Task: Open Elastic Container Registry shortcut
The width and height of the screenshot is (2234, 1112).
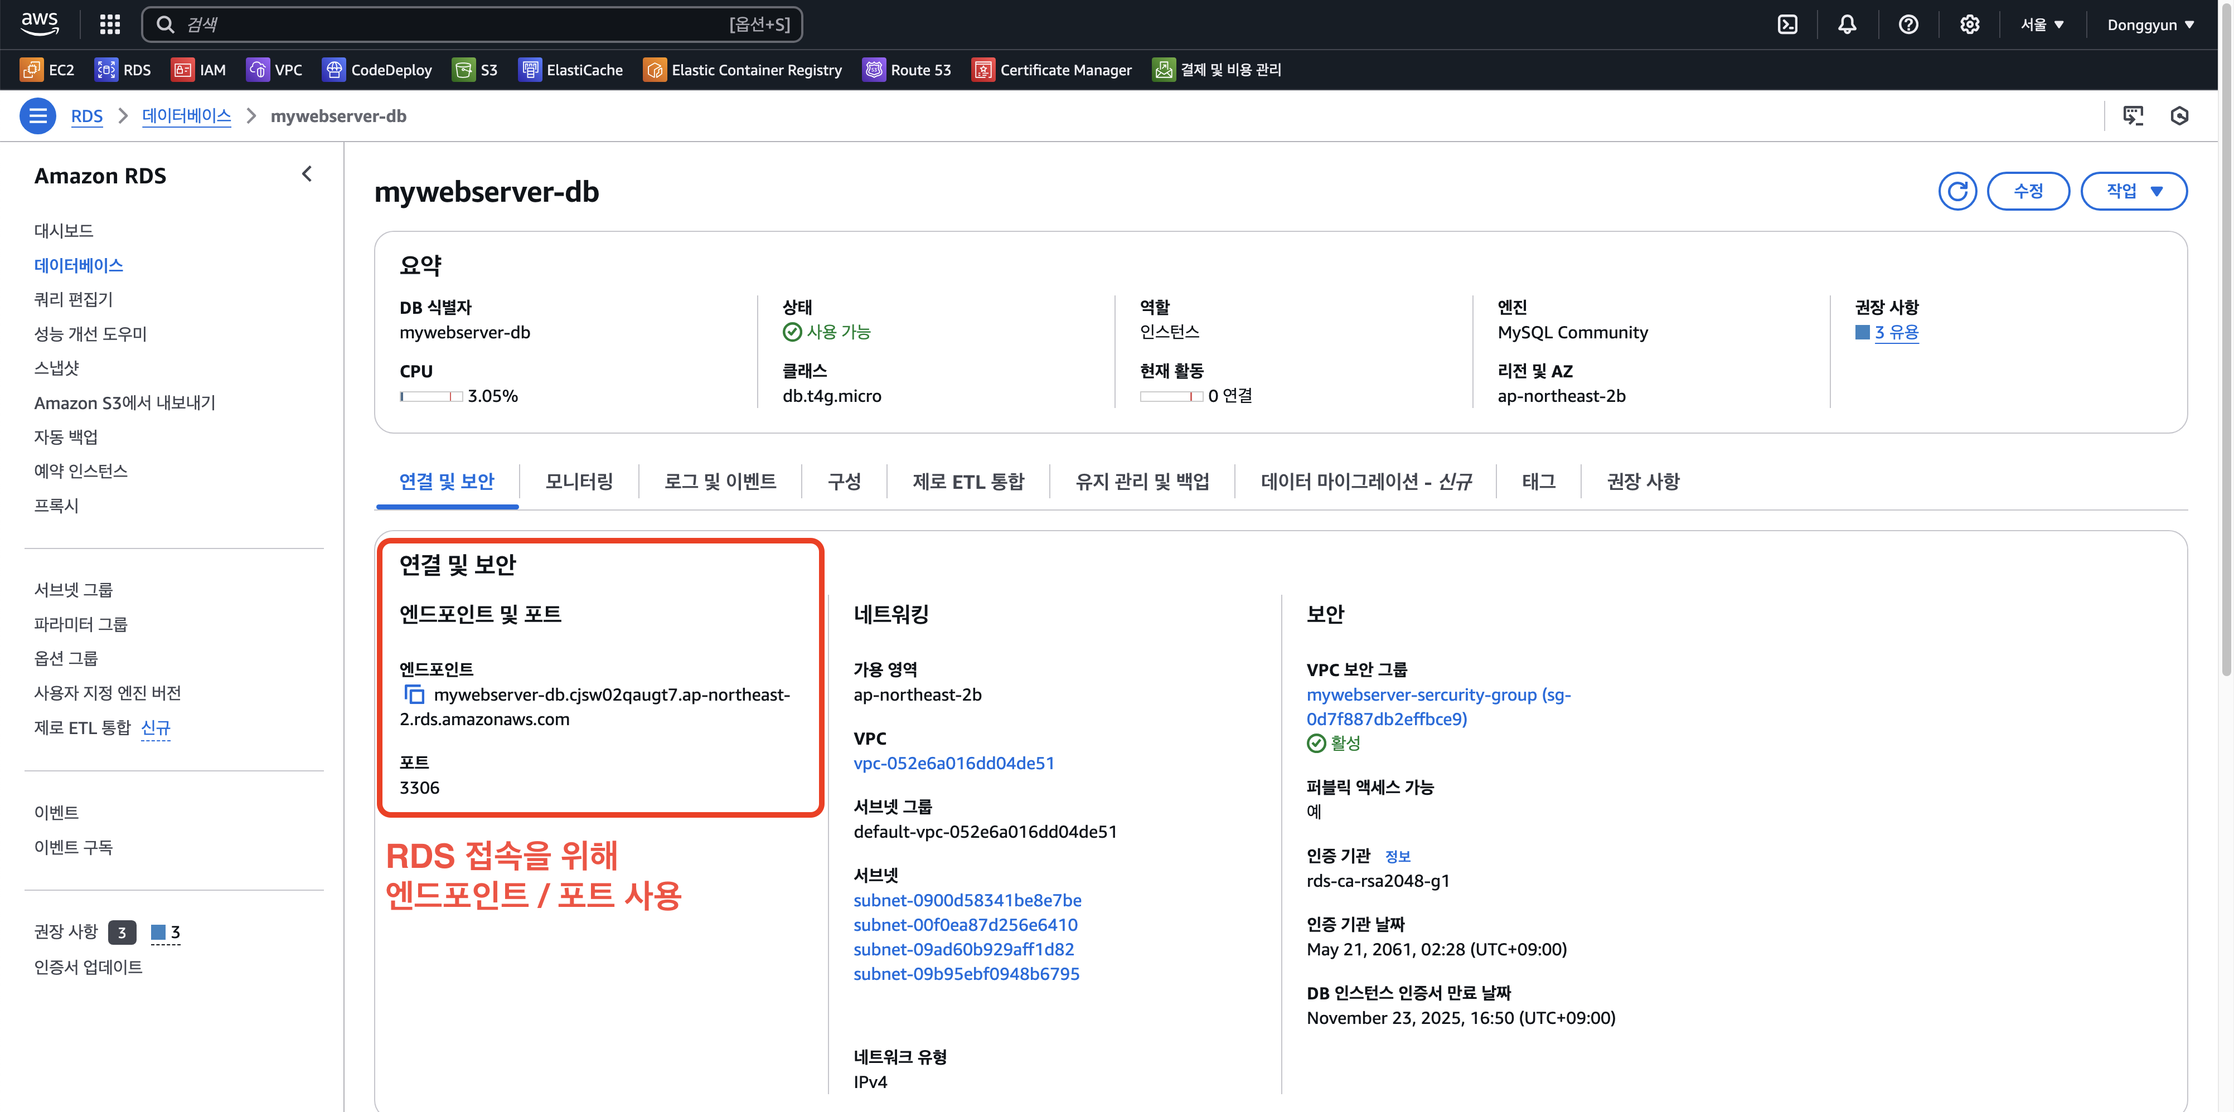Action: pyautogui.click(x=743, y=69)
